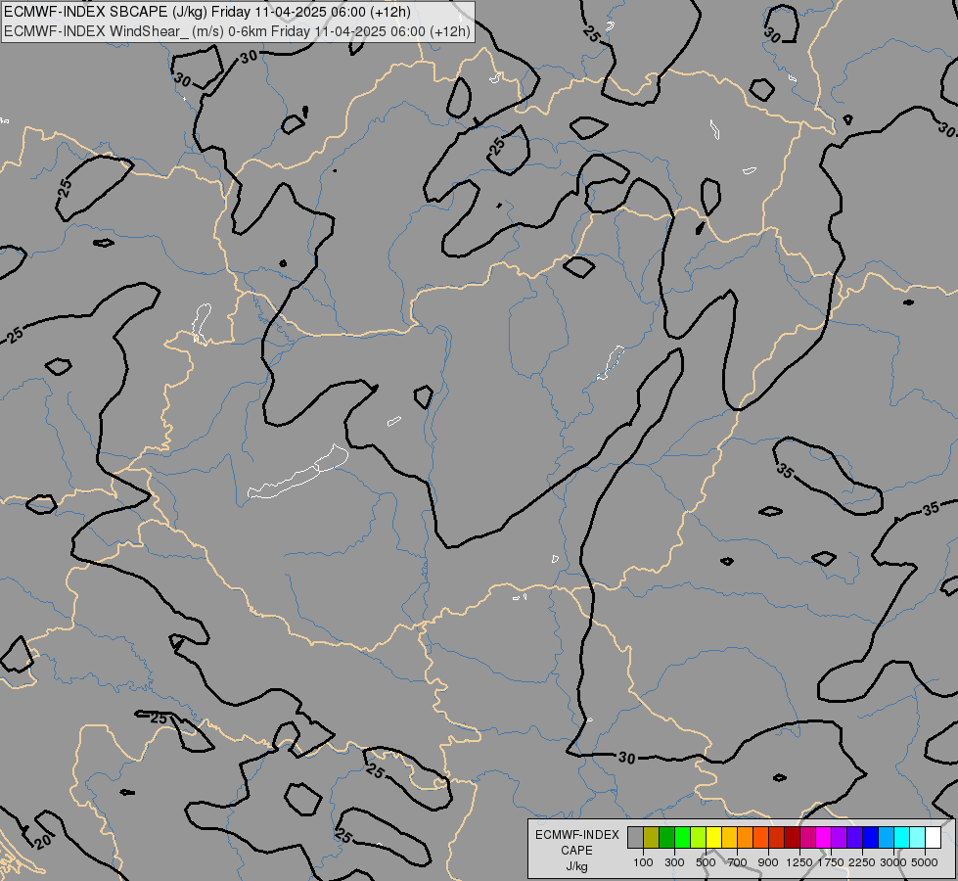Click the 2250 legend tick label
This screenshot has height=881, width=958.
pos(862,862)
